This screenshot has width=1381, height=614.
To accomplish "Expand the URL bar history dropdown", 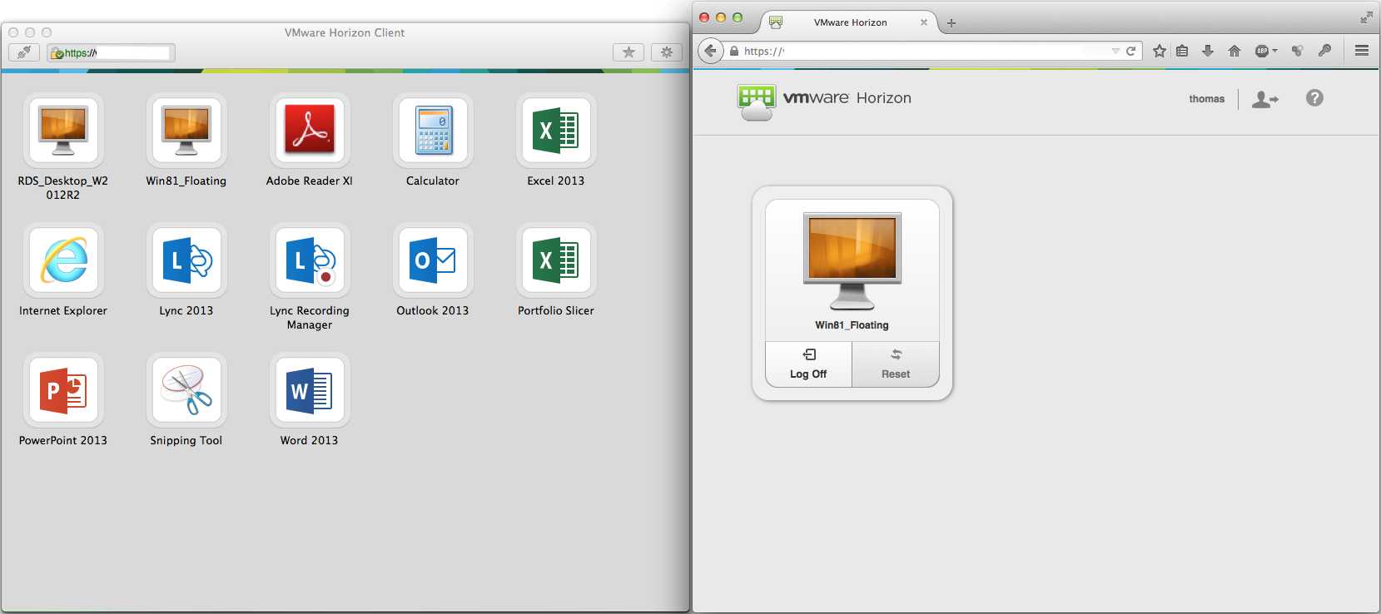I will pos(1115,52).
